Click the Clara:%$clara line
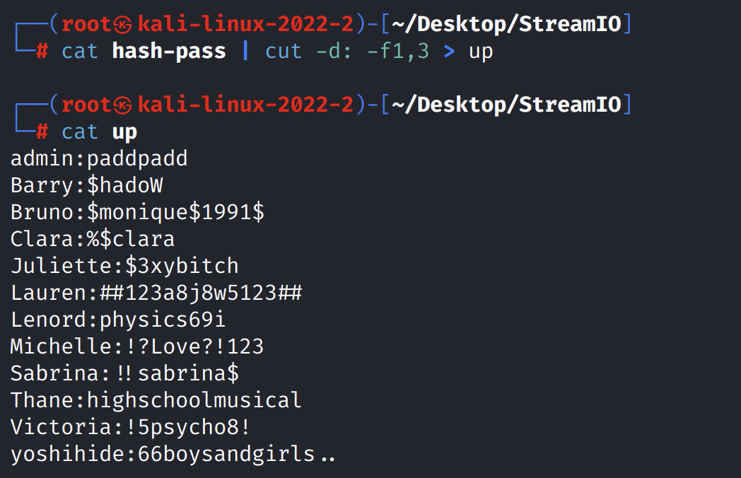 (93, 239)
